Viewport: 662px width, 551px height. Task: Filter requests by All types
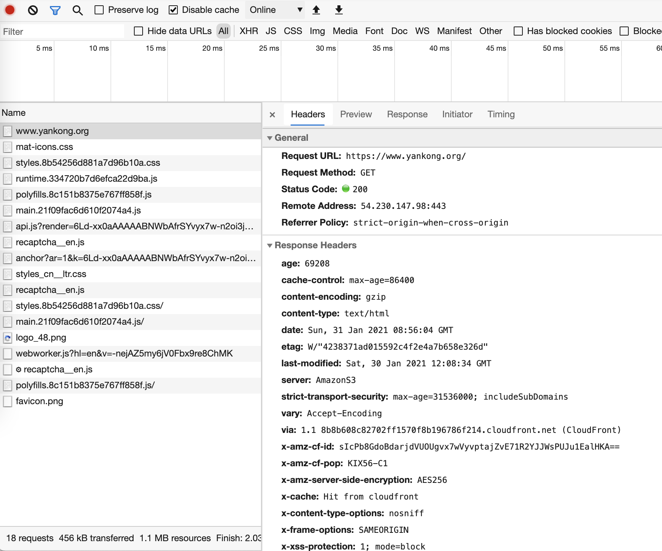(x=224, y=31)
